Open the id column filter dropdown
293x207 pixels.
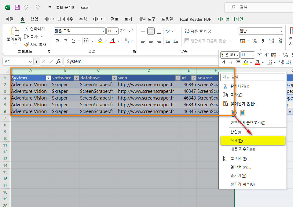194,78
